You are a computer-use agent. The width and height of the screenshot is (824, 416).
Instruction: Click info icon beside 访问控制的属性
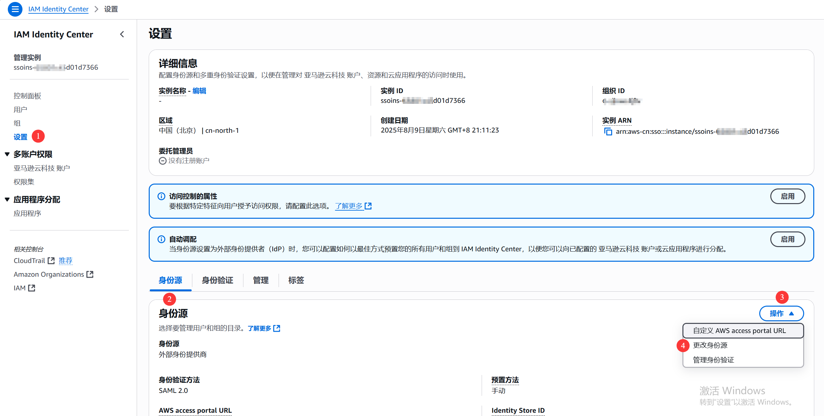tap(161, 196)
